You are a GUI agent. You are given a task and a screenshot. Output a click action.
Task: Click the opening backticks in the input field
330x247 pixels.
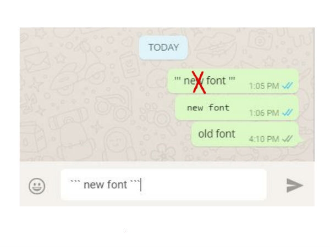point(75,181)
